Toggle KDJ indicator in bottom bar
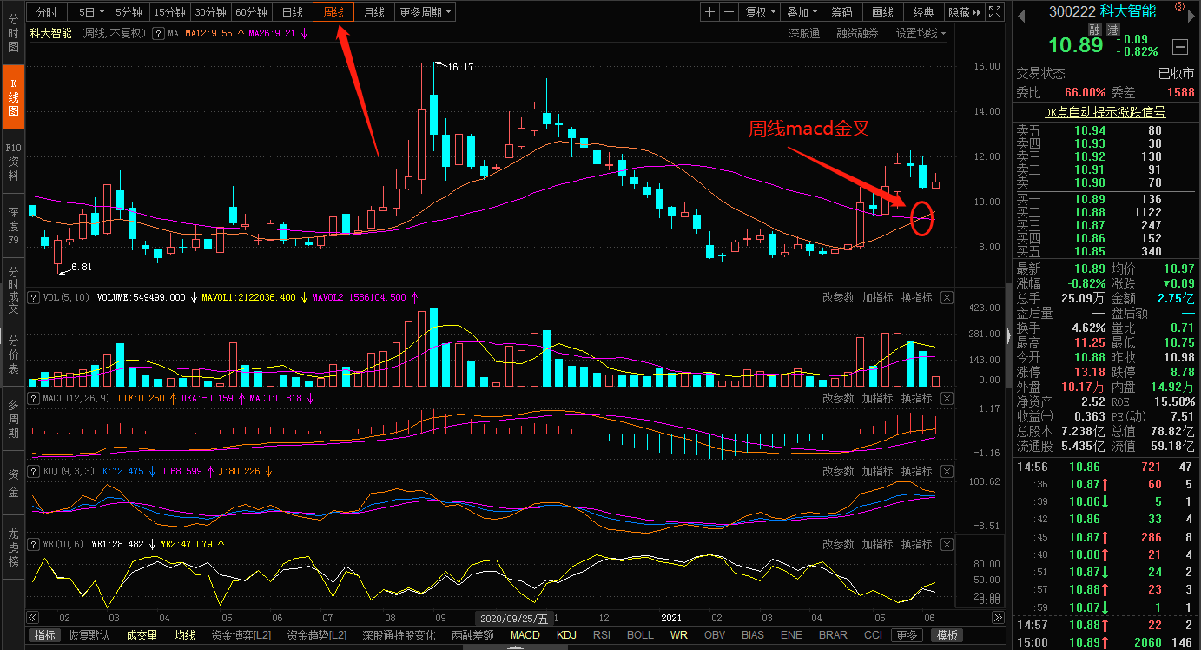The image size is (1201, 650). [x=567, y=635]
